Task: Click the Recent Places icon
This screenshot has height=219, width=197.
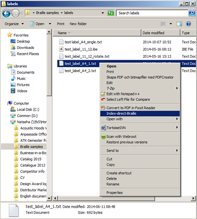Action: click(x=13, y=54)
